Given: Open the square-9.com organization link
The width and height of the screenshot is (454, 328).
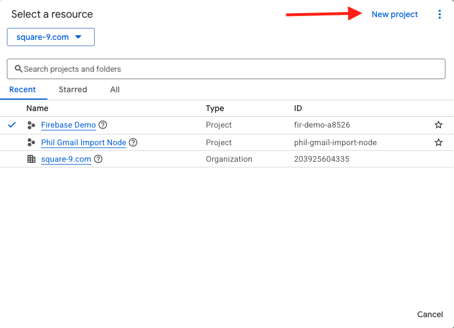Looking at the screenshot, I should [x=66, y=159].
